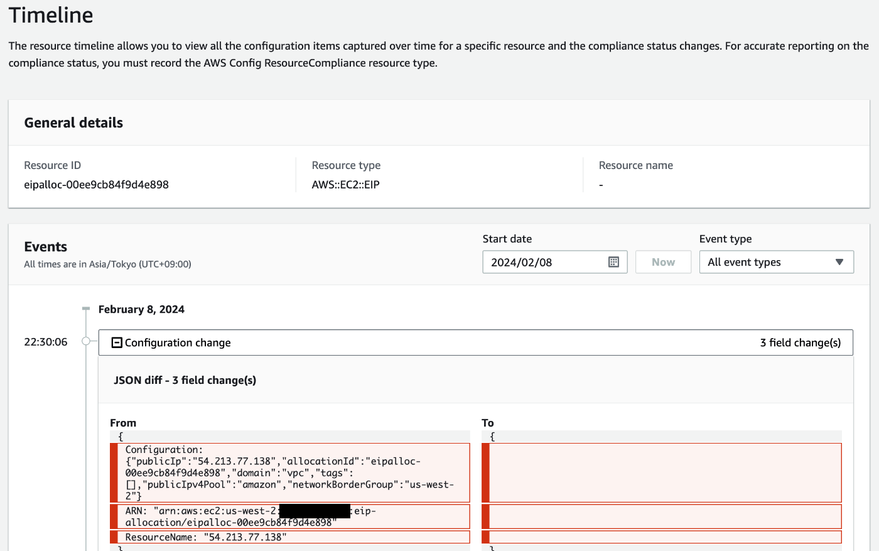Viewport: 879px width, 551px height.
Task: Click the Start date input field
Action: point(554,262)
